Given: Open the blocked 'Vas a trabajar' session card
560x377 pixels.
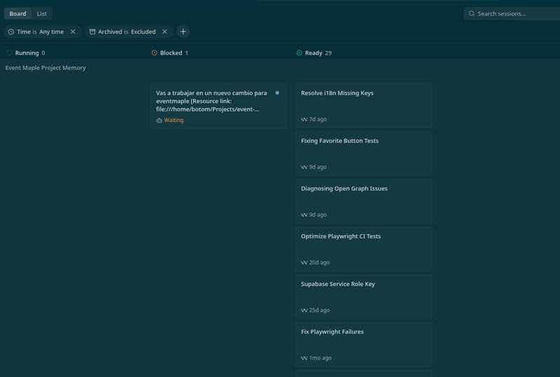Looking at the screenshot, I should 218,107.
